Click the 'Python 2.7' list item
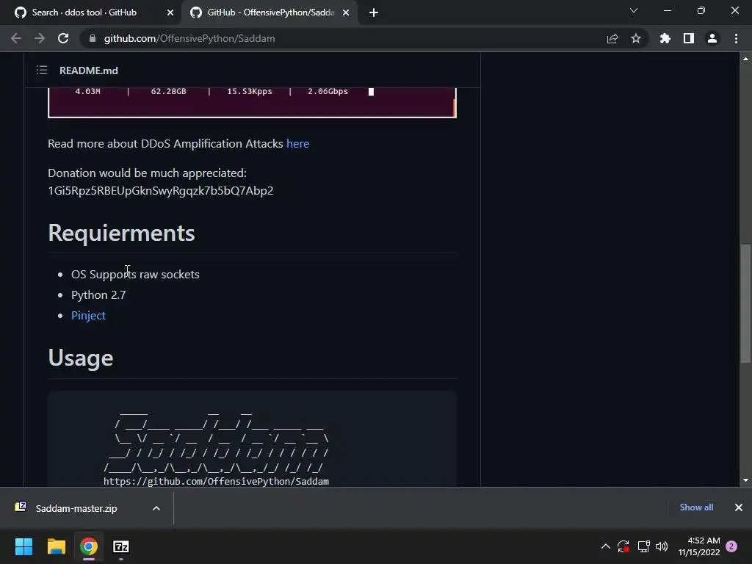The width and height of the screenshot is (752, 564). 98,295
